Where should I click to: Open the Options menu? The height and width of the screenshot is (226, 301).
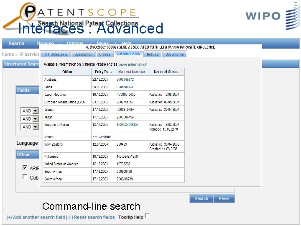(75, 43)
